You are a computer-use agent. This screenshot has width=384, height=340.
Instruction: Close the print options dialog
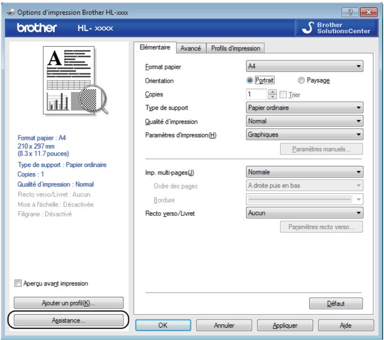tap(369, 12)
